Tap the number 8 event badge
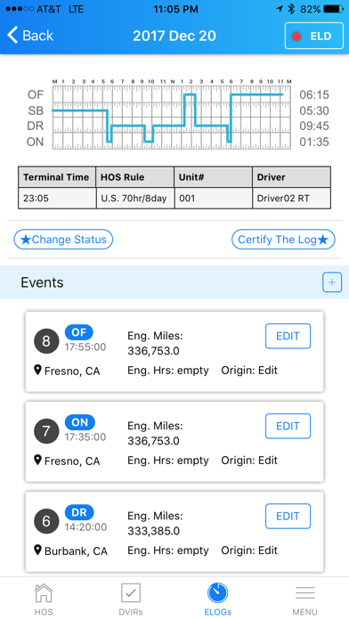The image size is (349, 620). coord(46,341)
